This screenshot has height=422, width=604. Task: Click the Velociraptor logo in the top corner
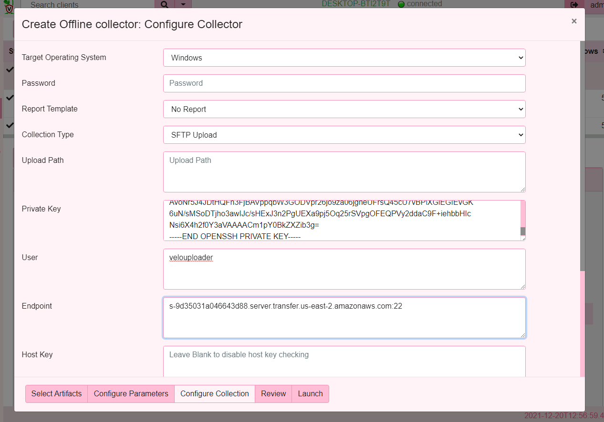pyautogui.click(x=9, y=6)
